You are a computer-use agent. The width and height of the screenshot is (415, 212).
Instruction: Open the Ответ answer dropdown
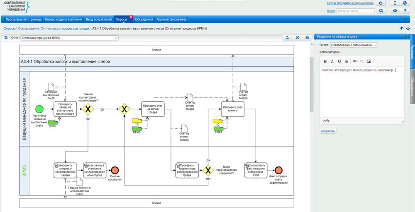point(354,45)
